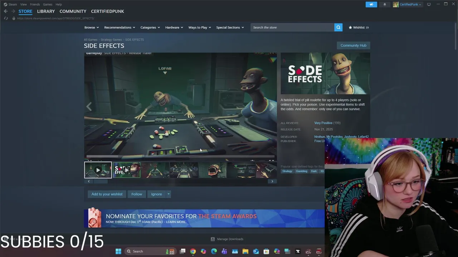Click the Very Positive reviews link
Image resolution: width=458 pixels, height=257 pixels.
click(323, 123)
